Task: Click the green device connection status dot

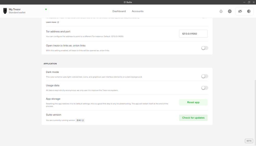Action: click(46, 9)
